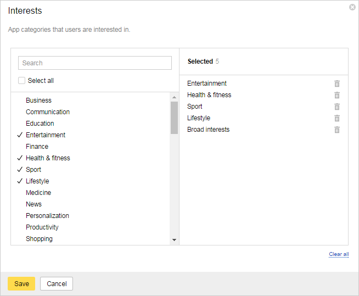Screen dimensions: 359x296
Task: Pick the Shopping category
Action: (39, 239)
